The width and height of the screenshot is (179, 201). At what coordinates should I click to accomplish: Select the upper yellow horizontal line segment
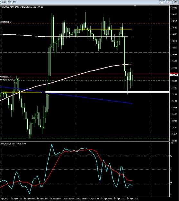[104, 29]
